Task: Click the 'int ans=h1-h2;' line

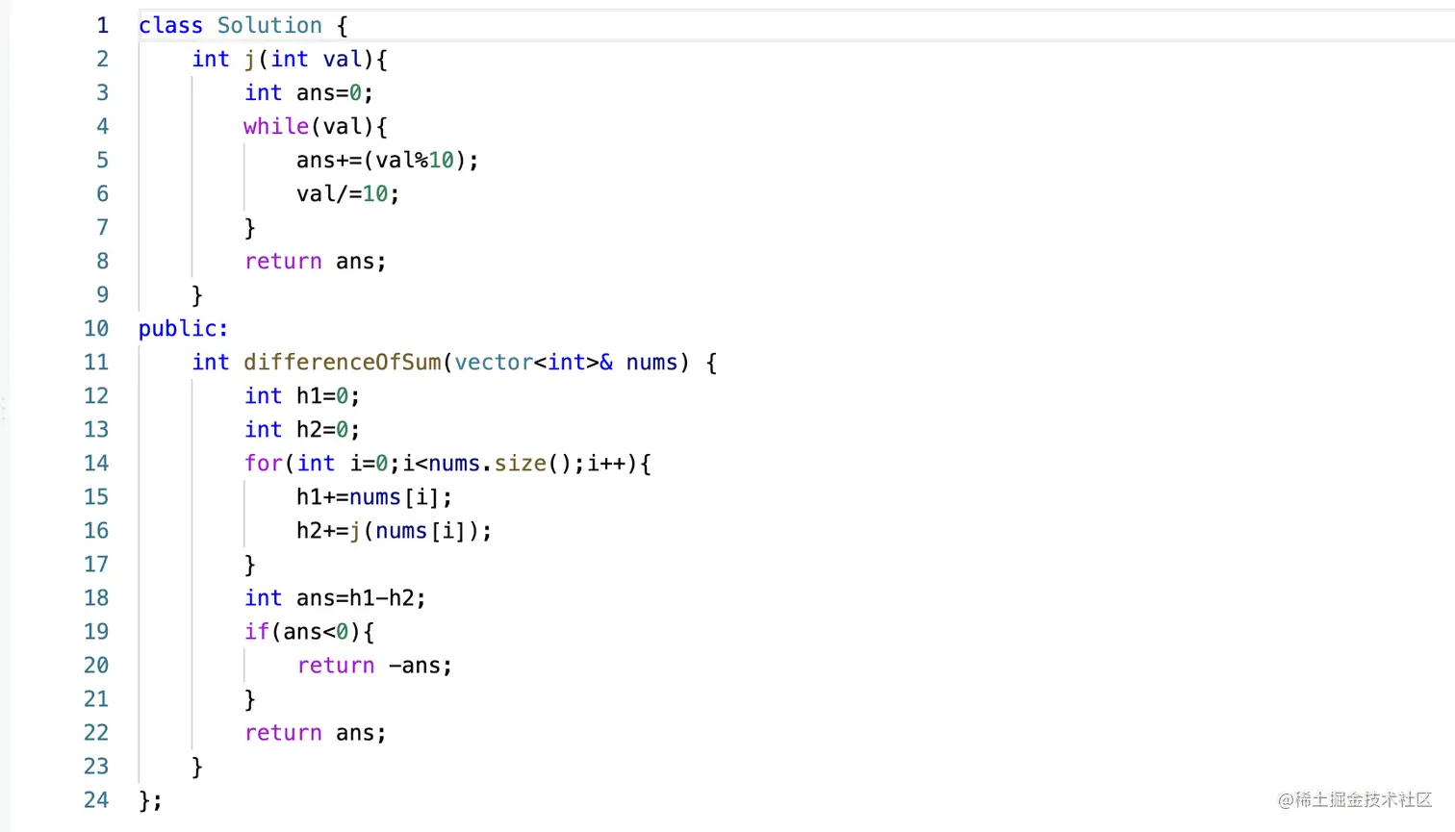Action: (335, 597)
